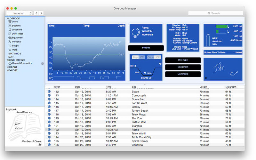Sort by the Dive# column header

57,87
